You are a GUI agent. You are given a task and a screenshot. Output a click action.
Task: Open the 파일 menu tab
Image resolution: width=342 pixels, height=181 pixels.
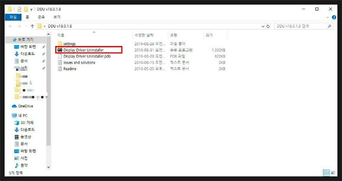click(13, 17)
